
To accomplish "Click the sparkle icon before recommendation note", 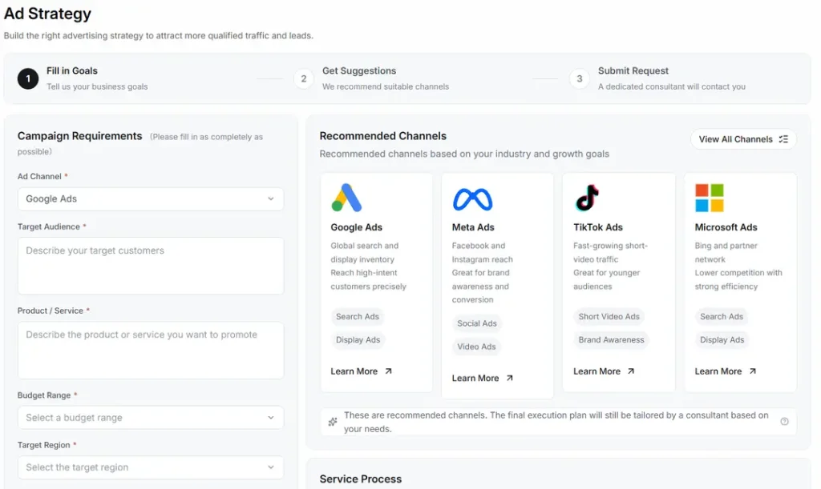I will [333, 422].
